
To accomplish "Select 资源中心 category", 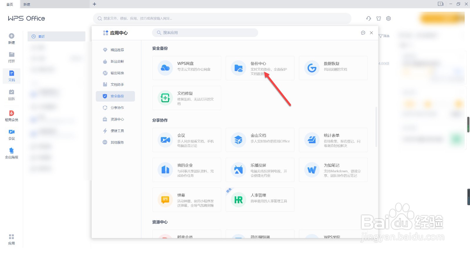I will tap(115, 119).
